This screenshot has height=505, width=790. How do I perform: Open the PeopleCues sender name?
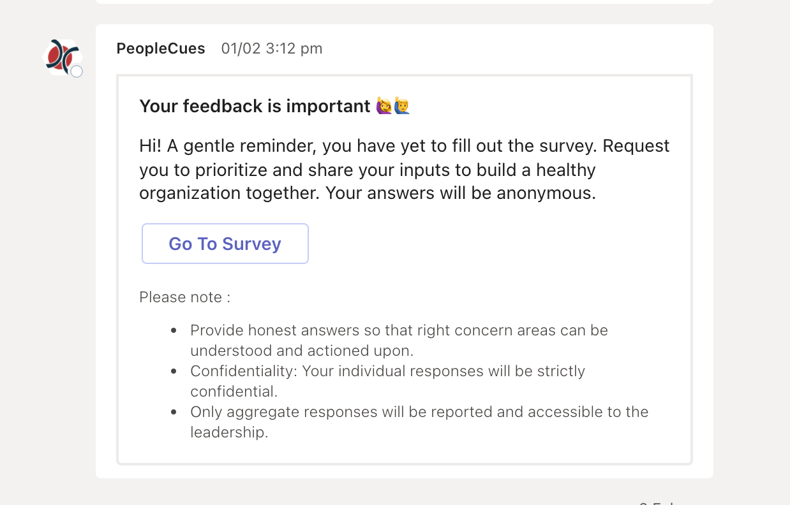tap(161, 48)
